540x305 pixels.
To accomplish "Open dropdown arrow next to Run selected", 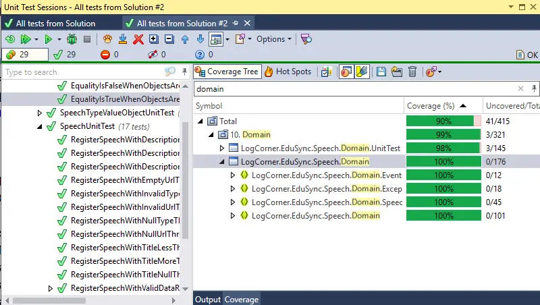I will pyautogui.click(x=59, y=39).
